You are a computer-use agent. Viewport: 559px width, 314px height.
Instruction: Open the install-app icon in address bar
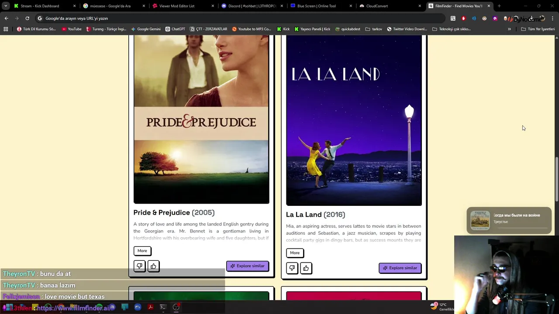coord(453,18)
